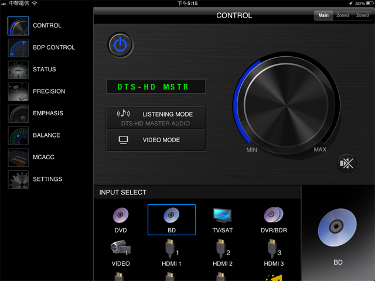
Task: Click the CONTROL knob thumbnail icon
Action: 18,26
